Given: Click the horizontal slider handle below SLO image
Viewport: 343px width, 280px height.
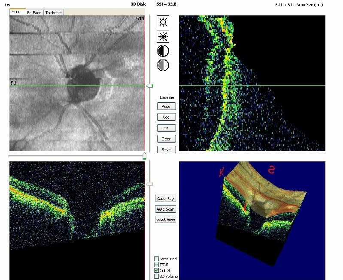Looking at the screenshot, I should 144,156.
